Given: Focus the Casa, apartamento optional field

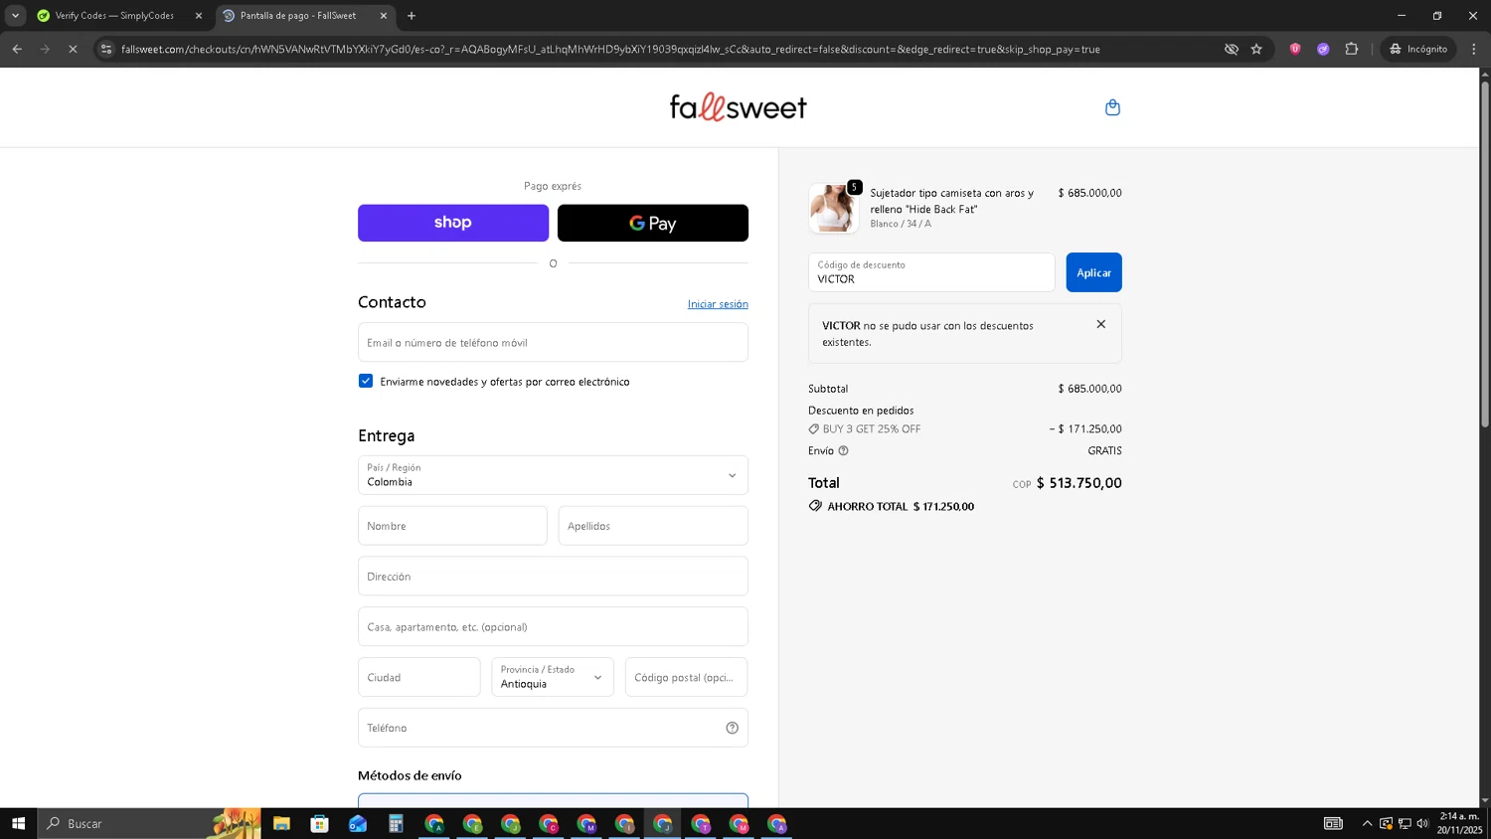Looking at the screenshot, I should [x=553, y=627].
